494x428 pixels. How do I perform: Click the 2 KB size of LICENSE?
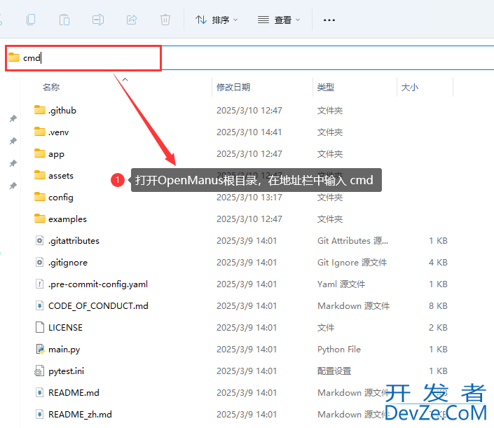438,328
